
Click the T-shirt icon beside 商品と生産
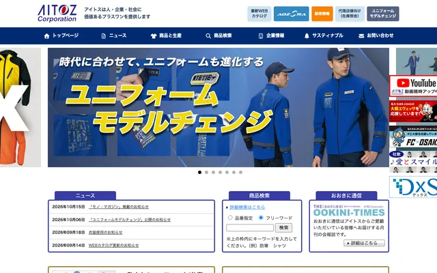coord(154,36)
